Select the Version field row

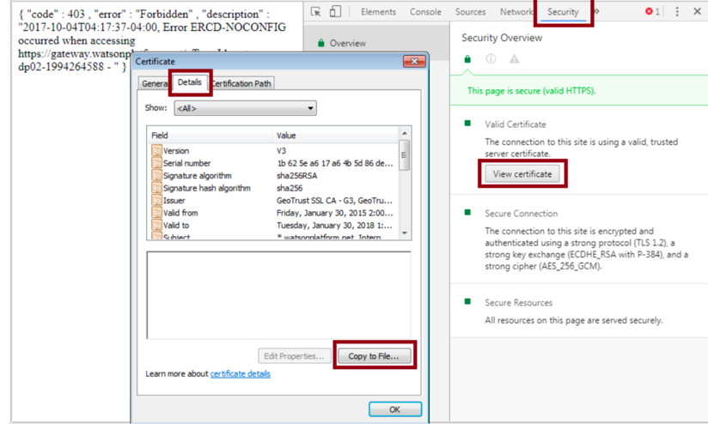tap(273, 151)
